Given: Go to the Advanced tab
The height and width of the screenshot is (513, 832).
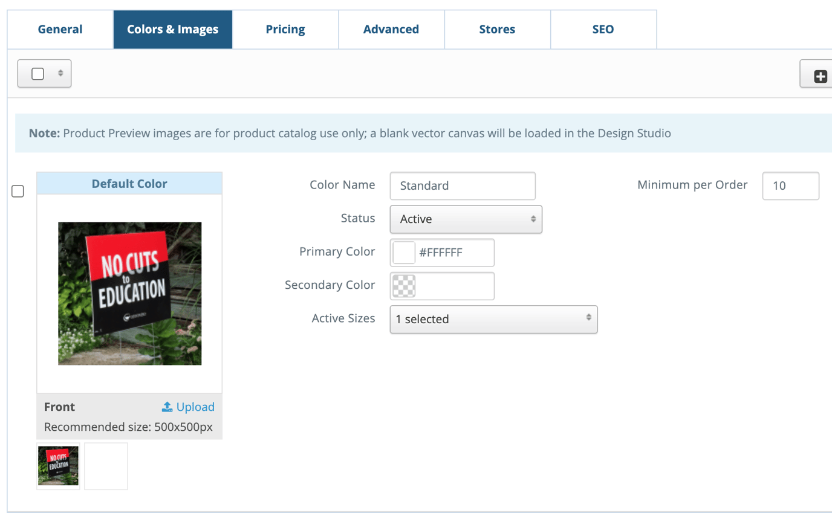Looking at the screenshot, I should point(391,30).
